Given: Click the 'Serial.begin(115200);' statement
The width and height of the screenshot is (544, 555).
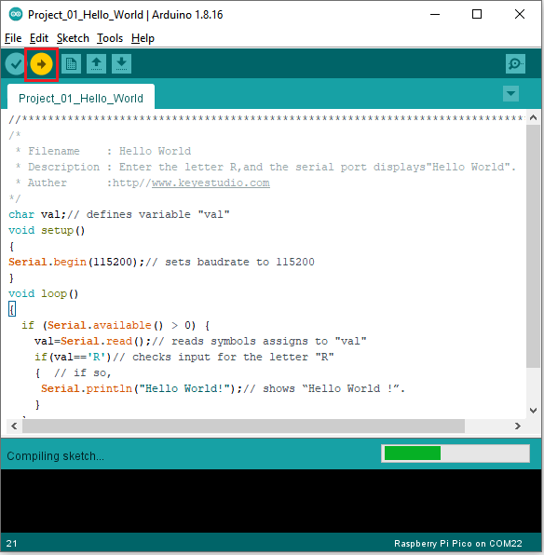Looking at the screenshot, I should point(76,262).
